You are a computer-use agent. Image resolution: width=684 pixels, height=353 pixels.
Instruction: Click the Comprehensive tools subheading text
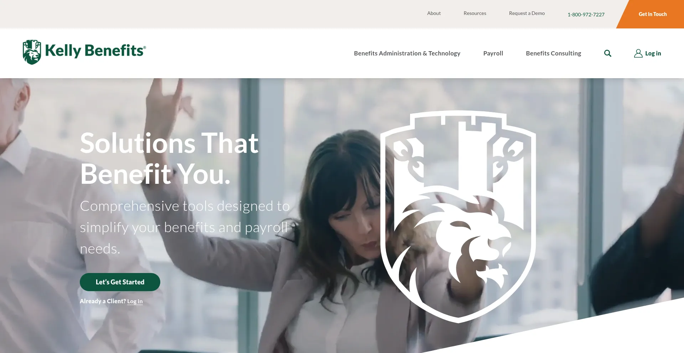(185, 228)
